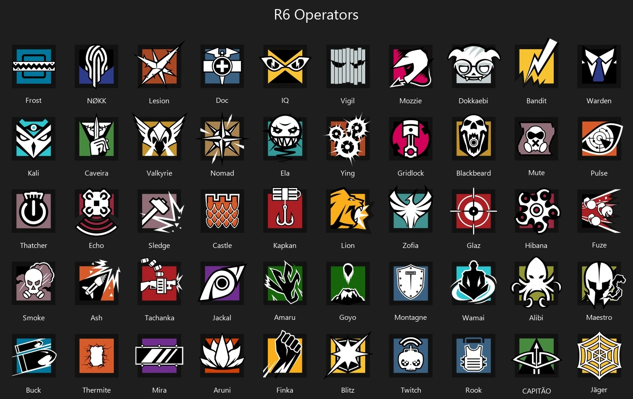Select the Mira operator icon
The image size is (633, 399).
pos(159,355)
